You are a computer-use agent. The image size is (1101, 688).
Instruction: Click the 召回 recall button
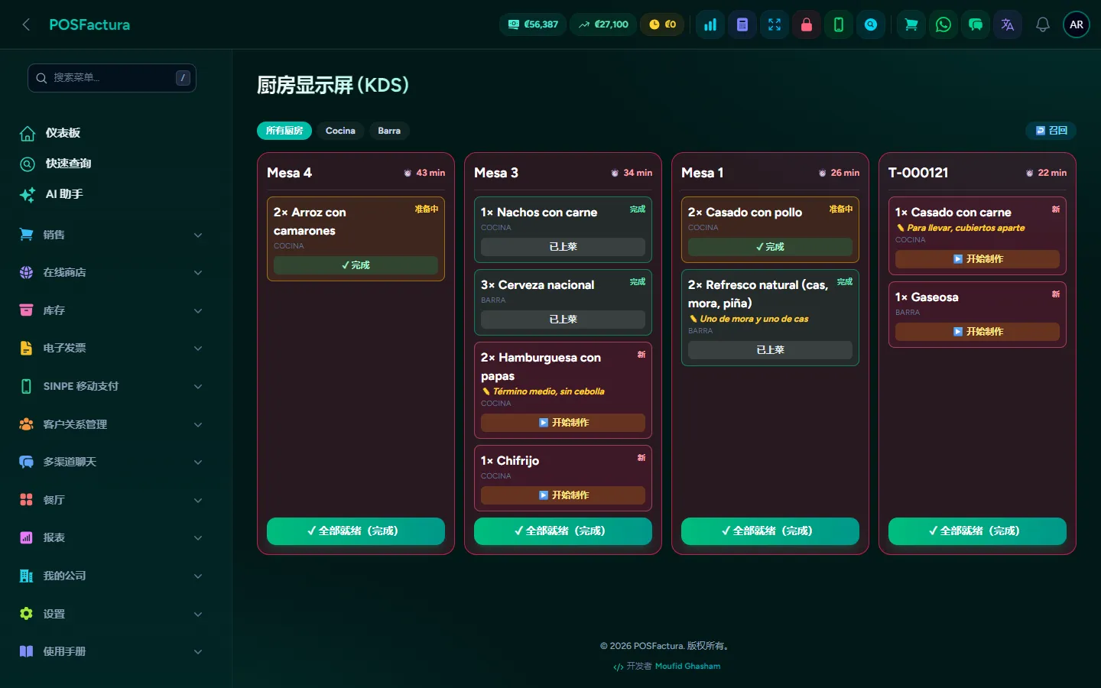1051,131
